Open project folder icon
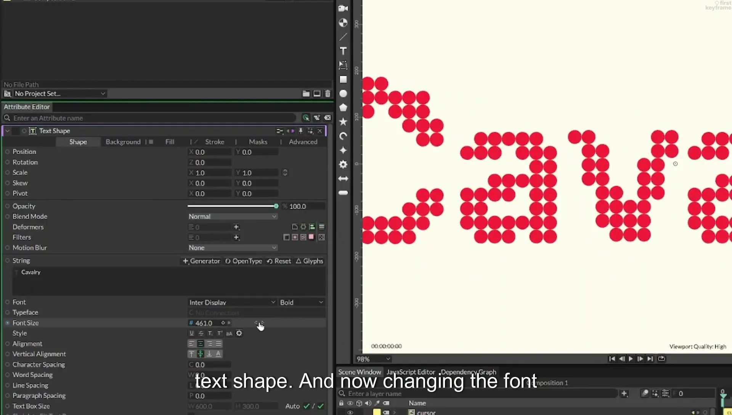The width and height of the screenshot is (732, 415). [306, 94]
